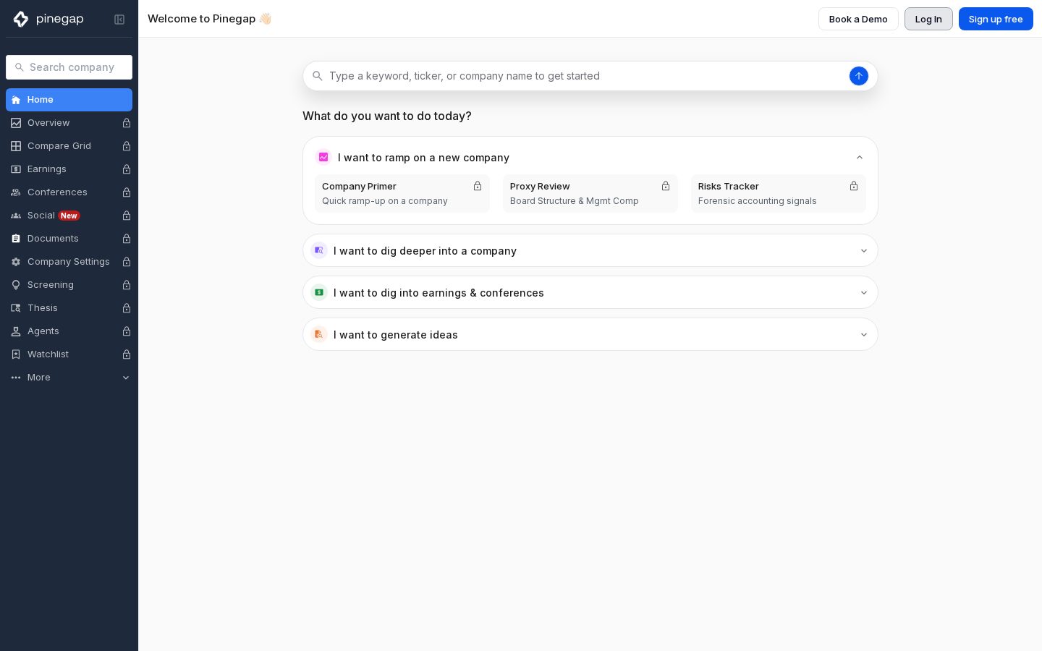Expand the dig deeper into a company section
1042x651 pixels.
[x=864, y=251]
